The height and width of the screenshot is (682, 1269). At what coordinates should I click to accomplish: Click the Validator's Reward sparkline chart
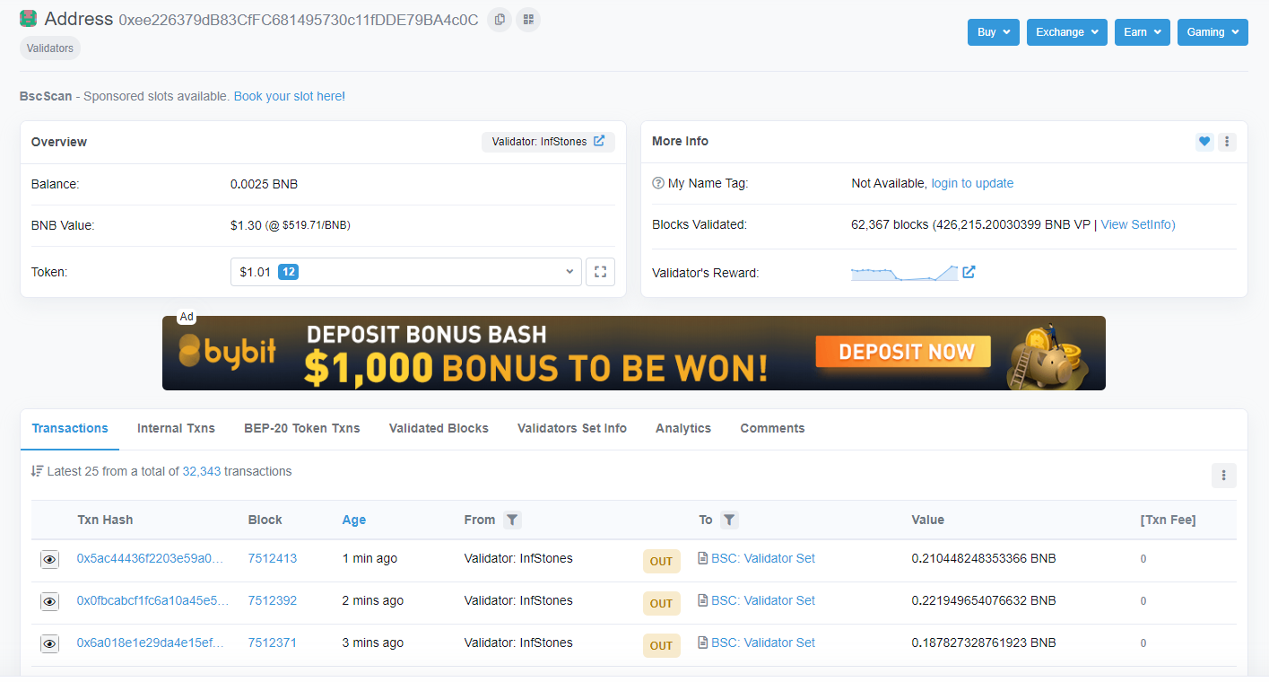[904, 273]
